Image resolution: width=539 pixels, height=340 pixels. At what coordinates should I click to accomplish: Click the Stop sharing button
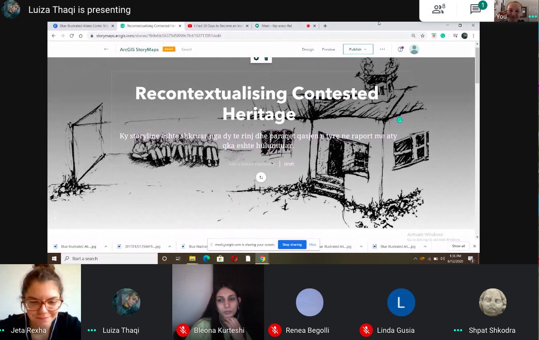point(292,245)
